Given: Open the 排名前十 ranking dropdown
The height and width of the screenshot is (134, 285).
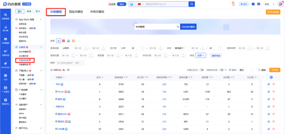Looking at the screenshot, I should 181,48.
